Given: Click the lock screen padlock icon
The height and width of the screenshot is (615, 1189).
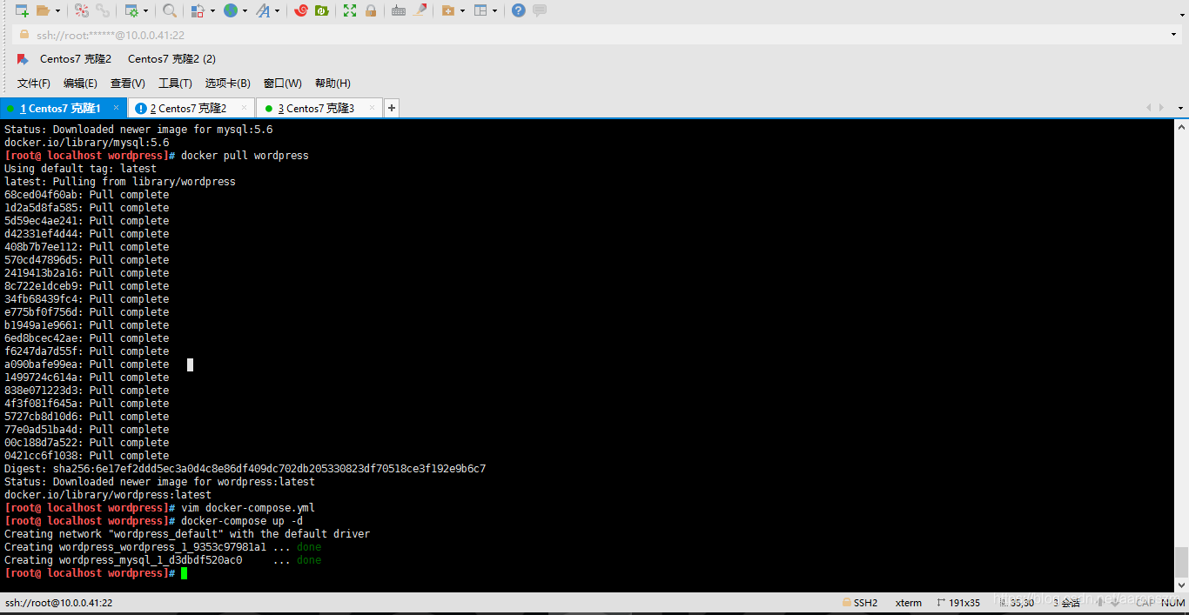Looking at the screenshot, I should click(x=371, y=10).
